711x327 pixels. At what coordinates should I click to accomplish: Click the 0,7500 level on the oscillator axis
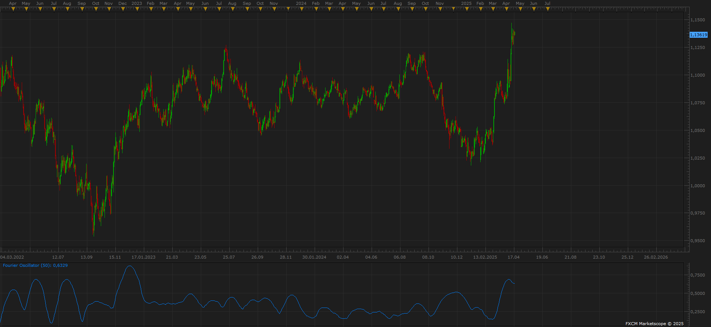698,275
